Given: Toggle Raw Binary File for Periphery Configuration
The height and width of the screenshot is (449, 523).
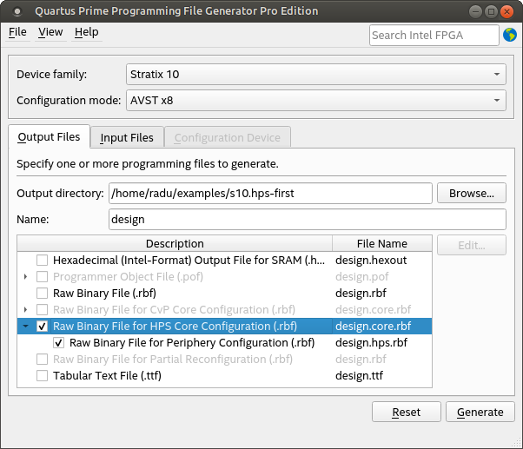Looking at the screenshot, I should [x=59, y=343].
